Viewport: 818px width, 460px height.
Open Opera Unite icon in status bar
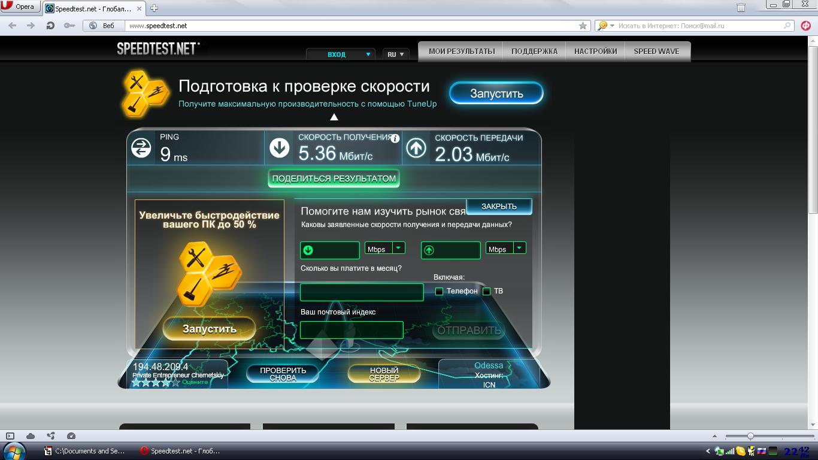click(x=51, y=436)
